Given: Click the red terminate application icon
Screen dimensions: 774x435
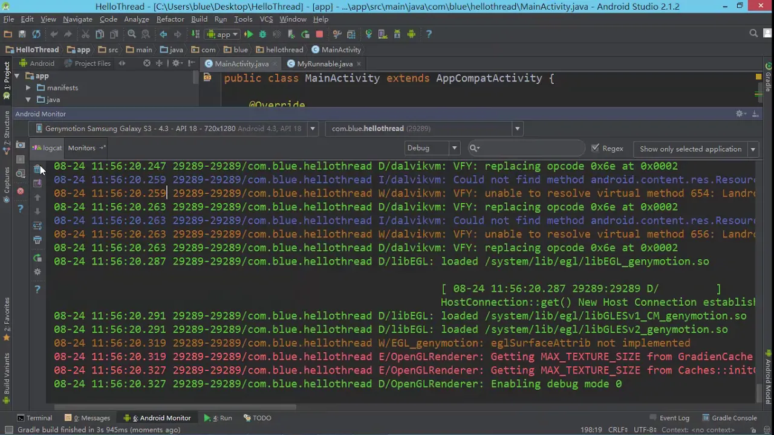Looking at the screenshot, I should (21, 191).
